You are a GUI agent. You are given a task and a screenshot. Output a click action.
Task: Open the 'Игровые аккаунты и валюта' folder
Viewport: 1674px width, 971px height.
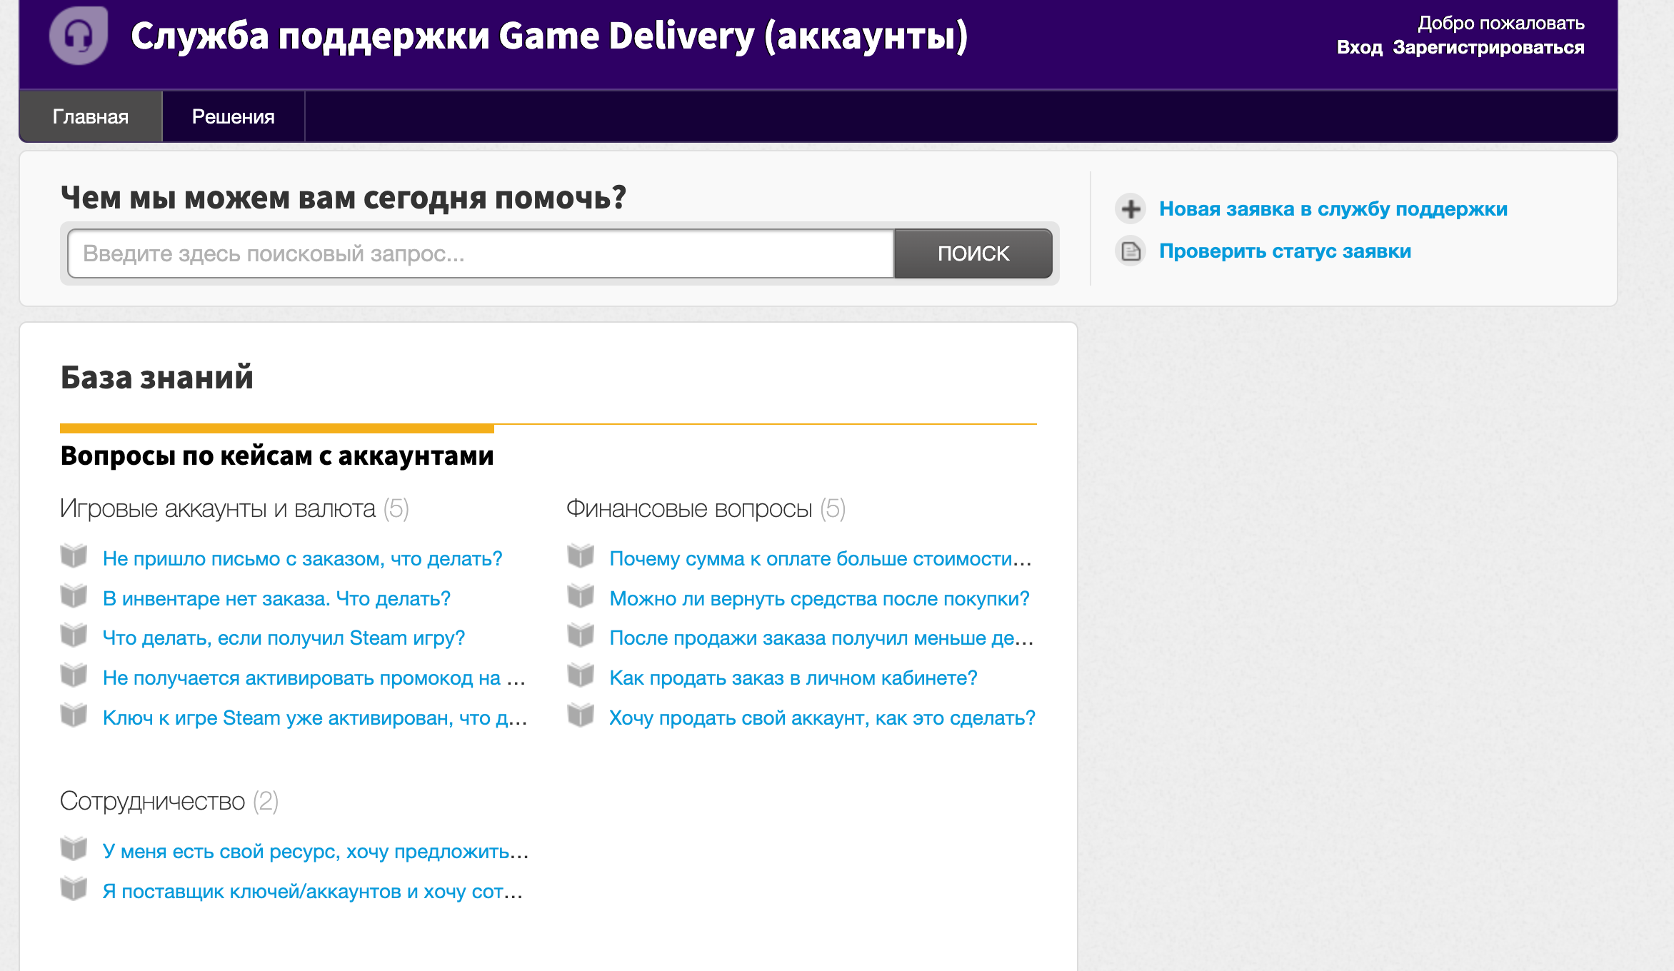(218, 509)
